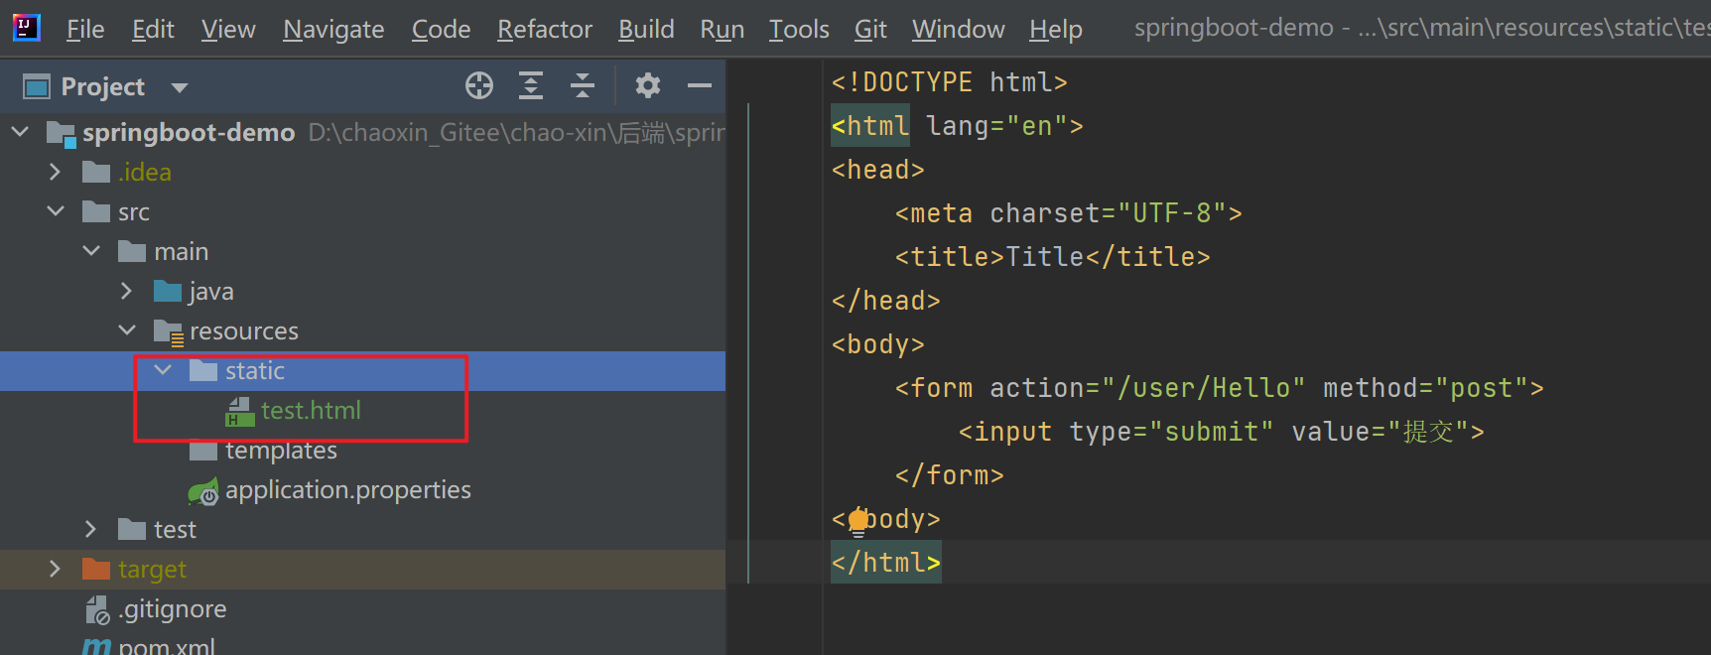The image size is (1711, 655).
Task: Click the IntelliJ IDEA logo icon
Action: [27, 27]
